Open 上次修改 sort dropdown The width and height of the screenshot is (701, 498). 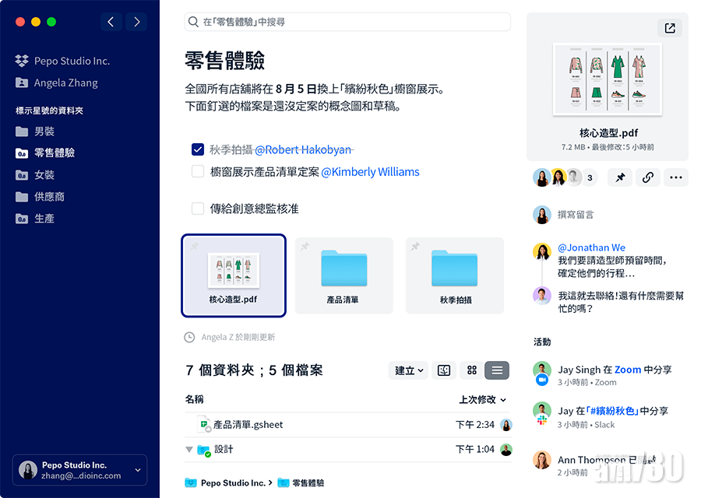coord(482,399)
